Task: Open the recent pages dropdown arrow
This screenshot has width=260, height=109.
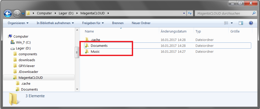Action: pos(23,14)
